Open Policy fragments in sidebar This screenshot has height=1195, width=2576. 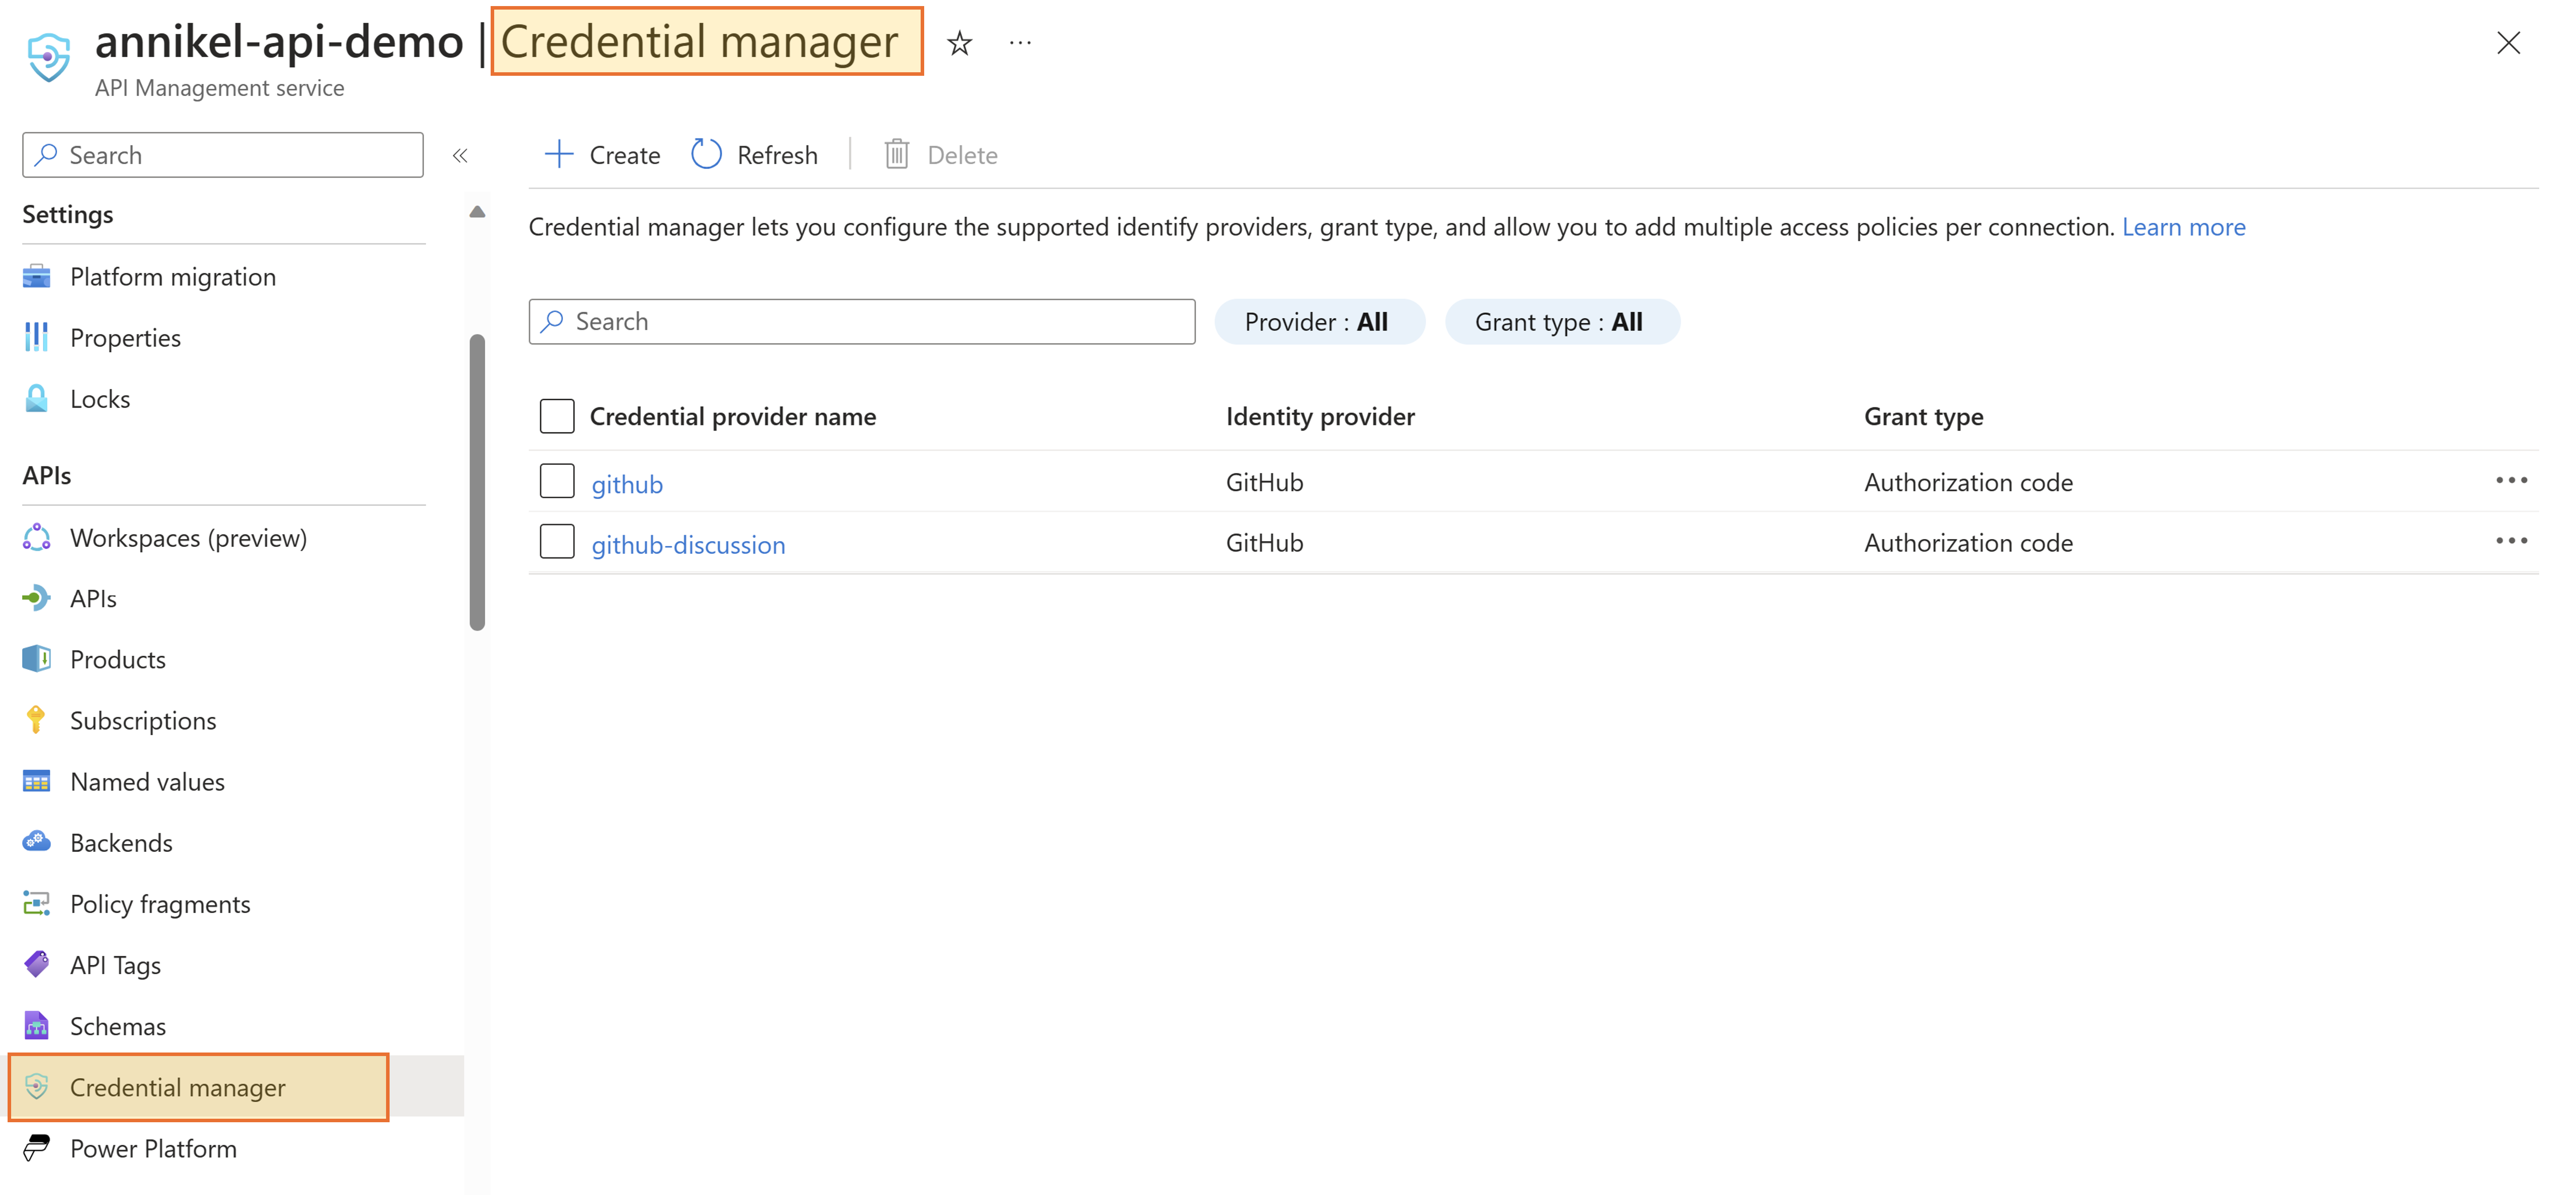tap(160, 904)
